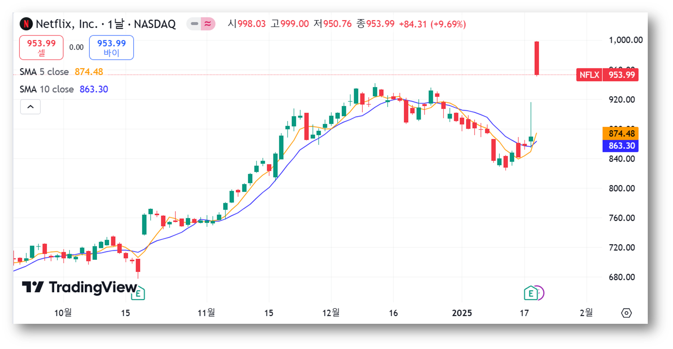Click the 2월 date axis label

click(586, 313)
